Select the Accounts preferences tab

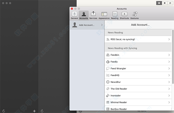pos(84,15)
